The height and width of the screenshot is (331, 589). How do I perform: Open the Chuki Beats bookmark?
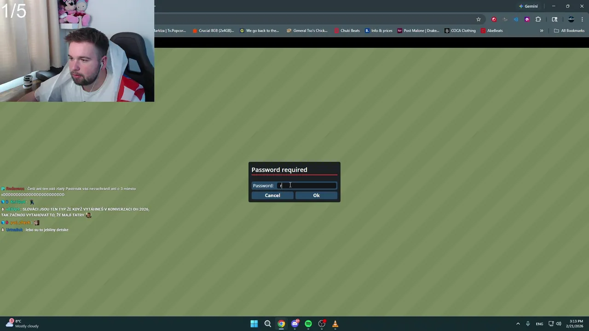[x=347, y=31]
